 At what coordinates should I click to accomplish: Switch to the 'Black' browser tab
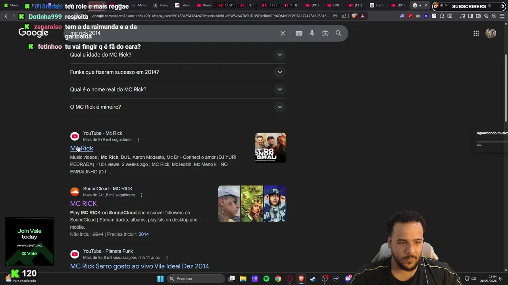point(160,6)
